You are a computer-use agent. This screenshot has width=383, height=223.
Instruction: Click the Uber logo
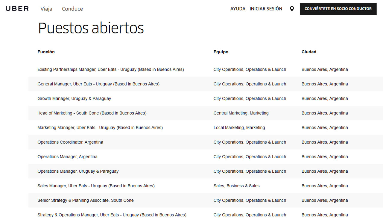(x=17, y=9)
